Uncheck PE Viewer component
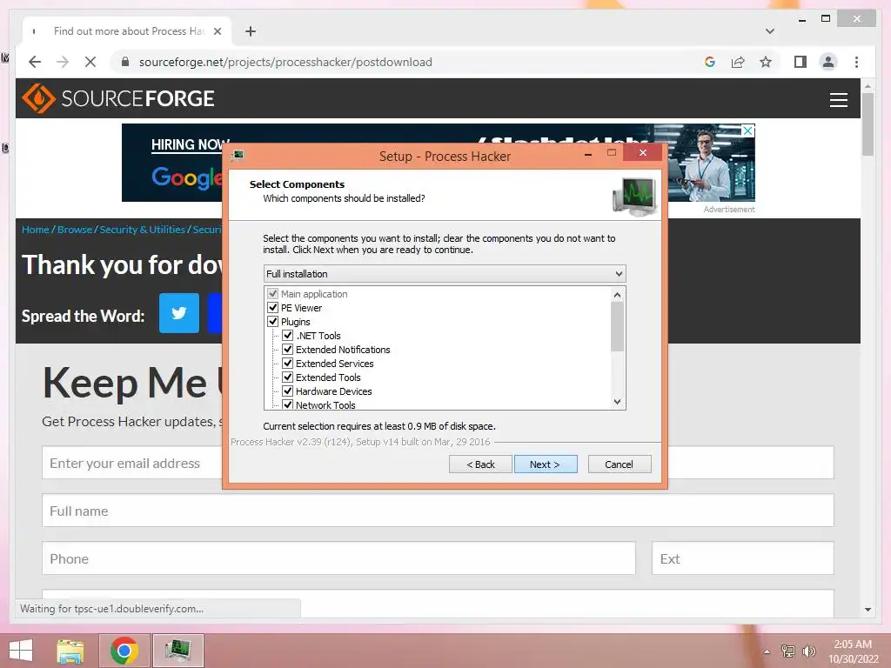The height and width of the screenshot is (668, 891). (x=272, y=307)
